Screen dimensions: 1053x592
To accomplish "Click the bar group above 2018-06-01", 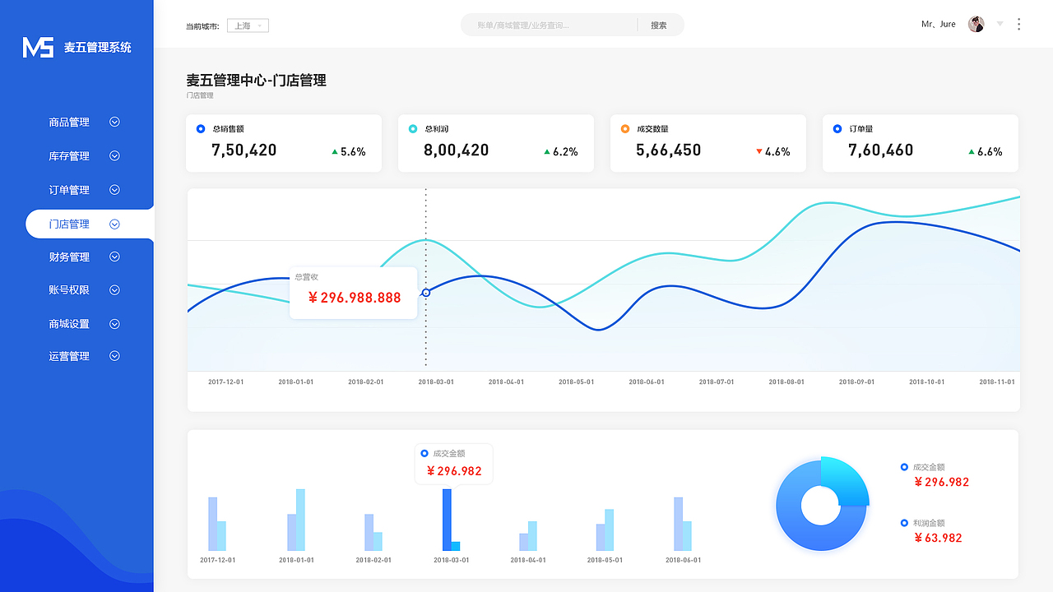I will click(x=683, y=524).
